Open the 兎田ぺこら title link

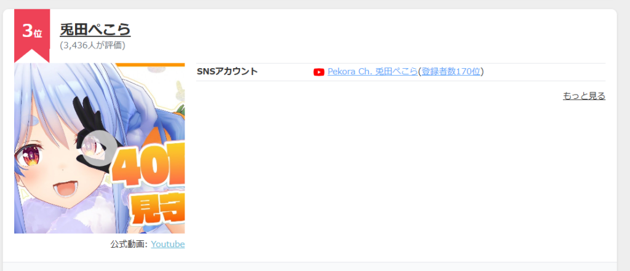[x=95, y=29]
